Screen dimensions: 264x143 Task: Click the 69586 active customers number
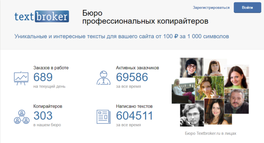pos(132,77)
